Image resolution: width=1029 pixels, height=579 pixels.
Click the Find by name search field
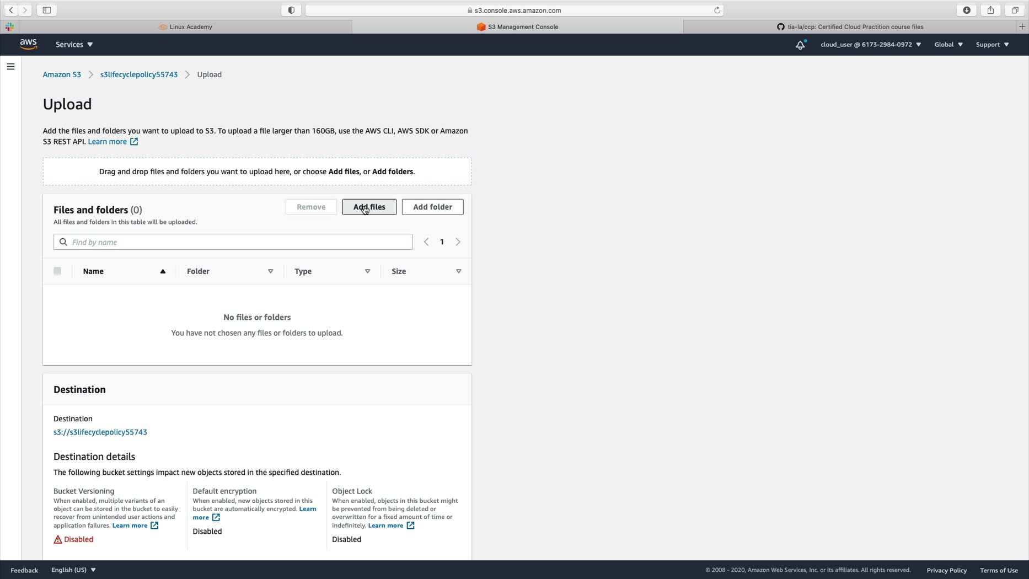(x=233, y=242)
